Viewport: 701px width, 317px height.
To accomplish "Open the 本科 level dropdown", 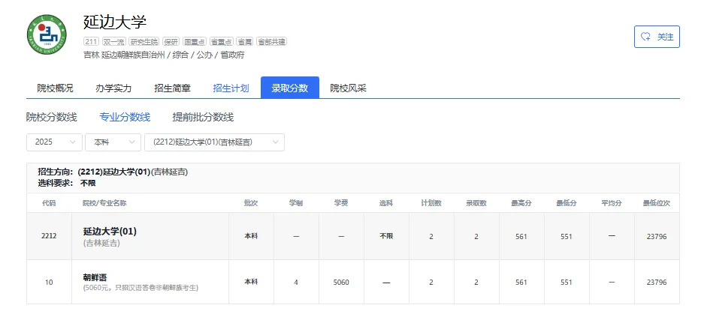I will pos(113,142).
